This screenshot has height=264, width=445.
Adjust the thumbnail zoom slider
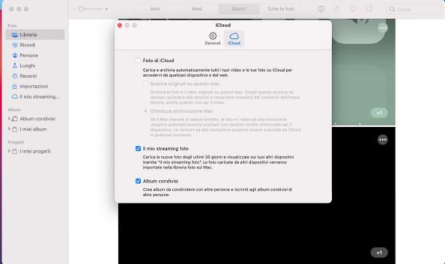pyautogui.click(x=90, y=9)
